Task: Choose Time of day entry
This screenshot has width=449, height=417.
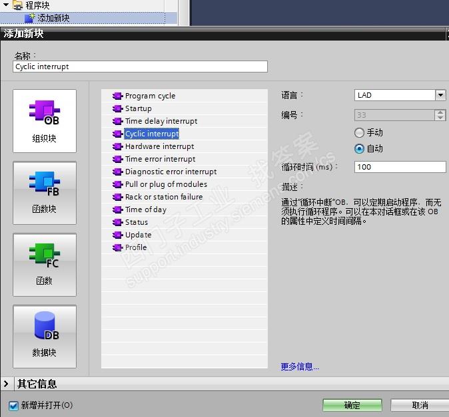Action: pos(146,209)
